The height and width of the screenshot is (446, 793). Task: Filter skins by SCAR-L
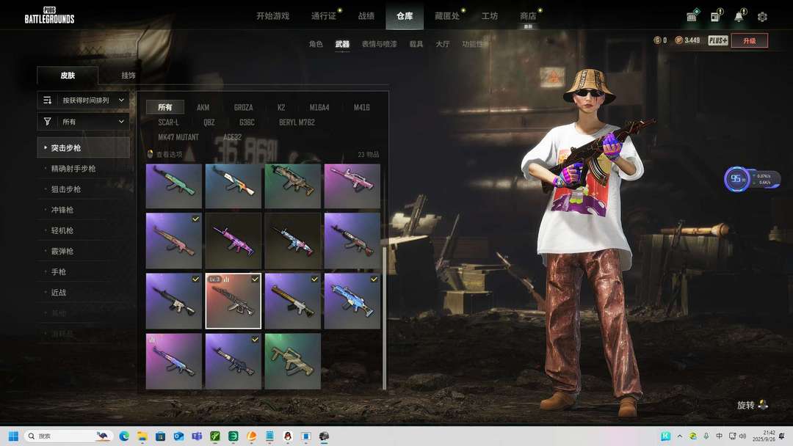168,122
